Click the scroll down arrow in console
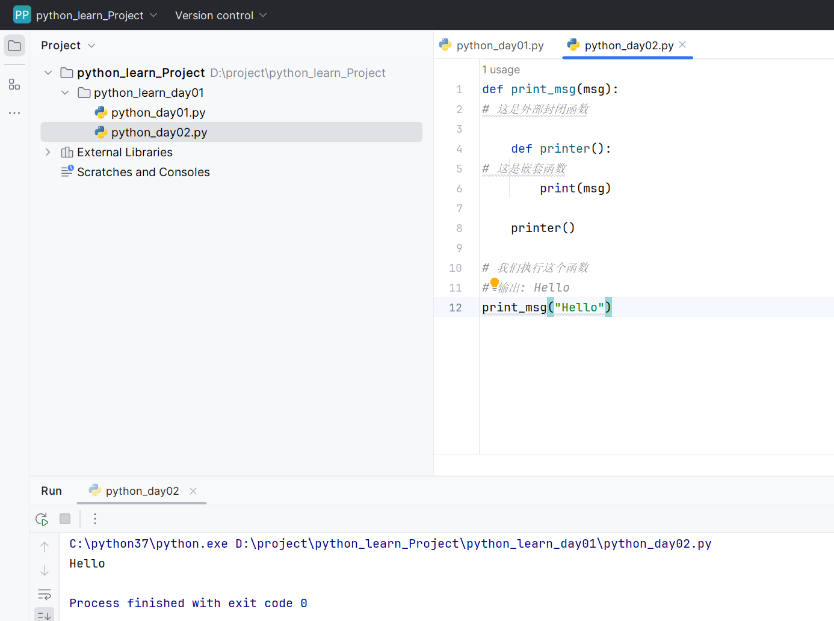This screenshot has height=621, width=834. click(x=45, y=571)
